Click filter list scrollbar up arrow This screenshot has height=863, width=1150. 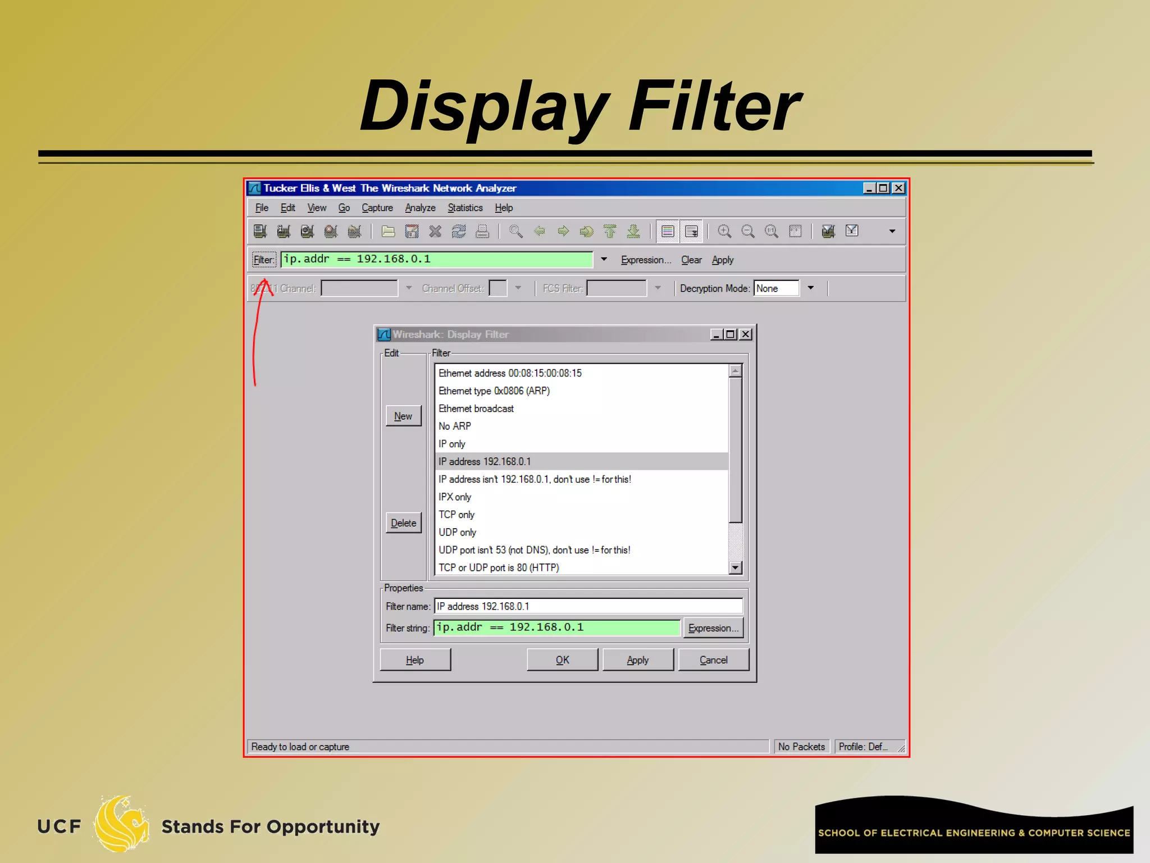click(x=736, y=371)
